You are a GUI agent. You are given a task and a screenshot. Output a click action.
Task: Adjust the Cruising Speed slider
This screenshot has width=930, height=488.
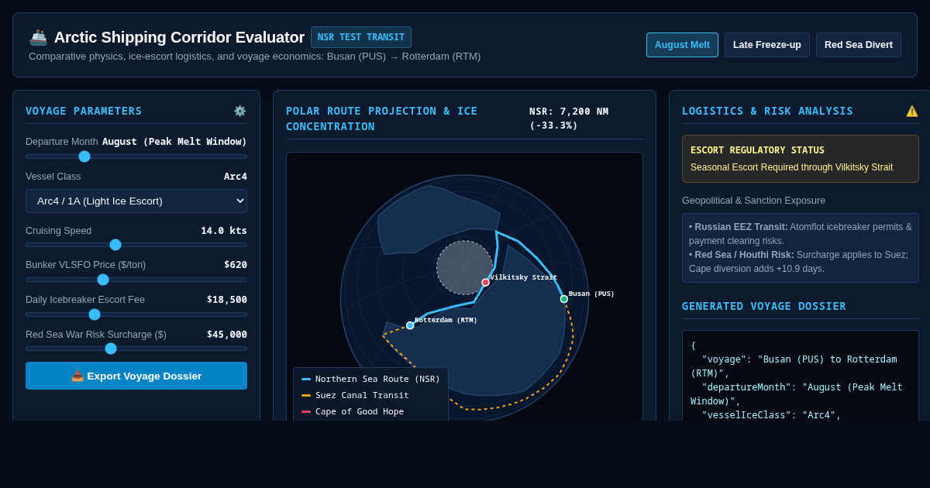tap(136, 245)
